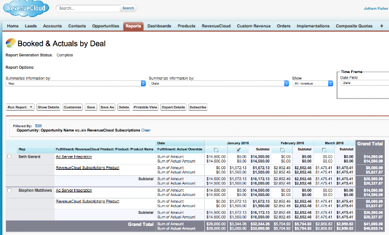The width and height of the screenshot is (389, 235).
Task: Click the Seth Gerard rep name
Action: pos(29,156)
